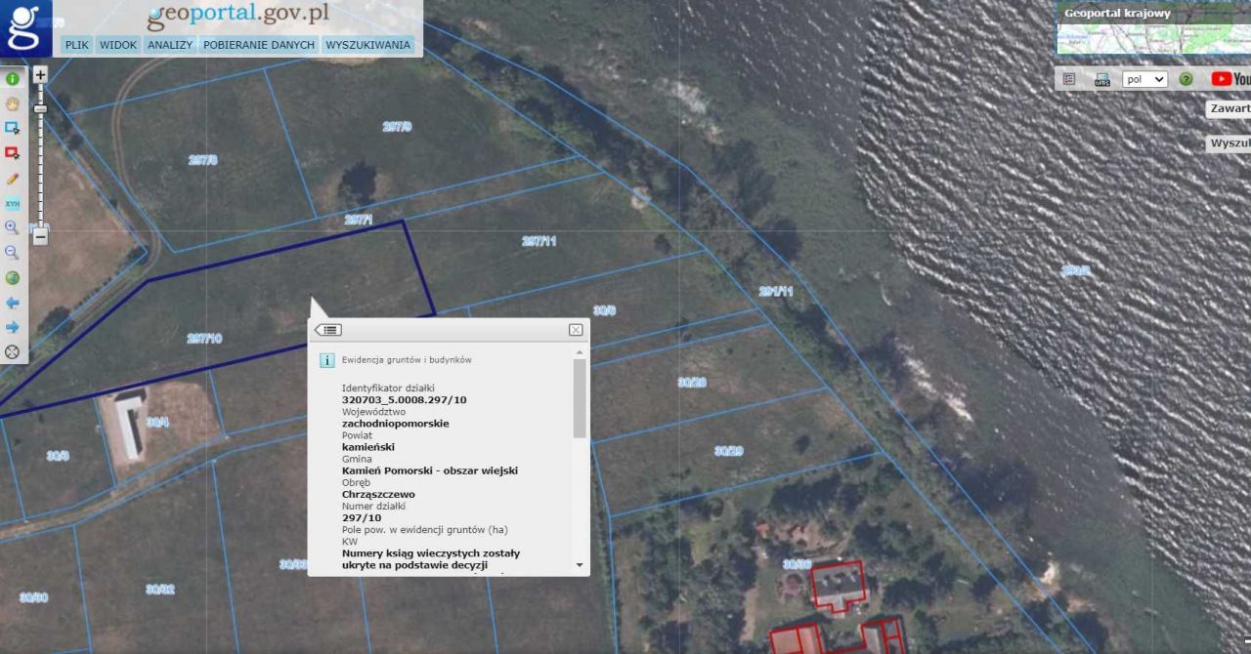The width and height of the screenshot is (1251, 654).
Task: Select the pencil drawing tool
Action: 13,179
